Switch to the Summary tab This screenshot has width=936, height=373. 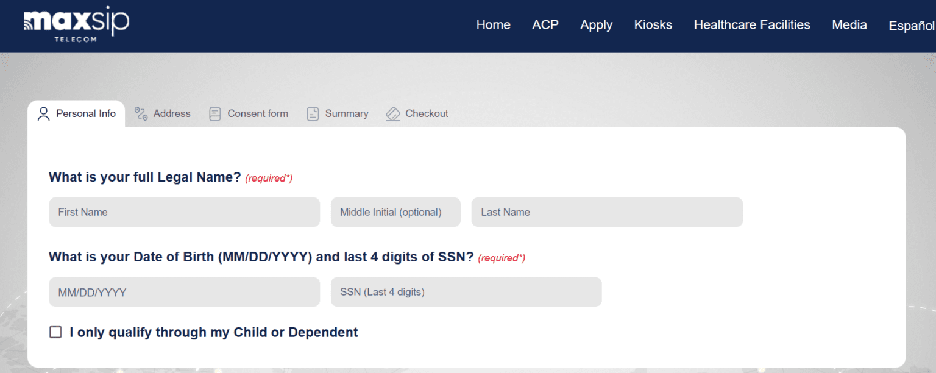pyautogui.click(x=347, y=113)
